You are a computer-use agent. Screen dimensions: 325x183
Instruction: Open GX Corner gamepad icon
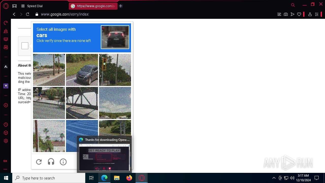[x=14, y=6]
